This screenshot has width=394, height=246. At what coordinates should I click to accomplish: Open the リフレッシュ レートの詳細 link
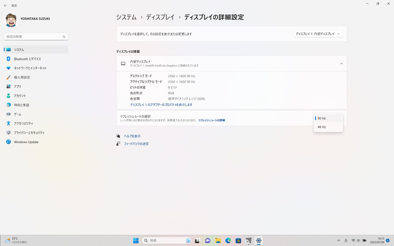[212, 120]
